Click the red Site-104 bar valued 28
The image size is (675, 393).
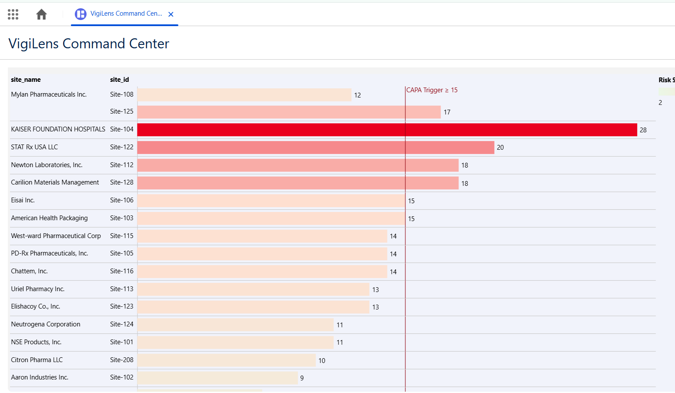[x=387, y=130]
